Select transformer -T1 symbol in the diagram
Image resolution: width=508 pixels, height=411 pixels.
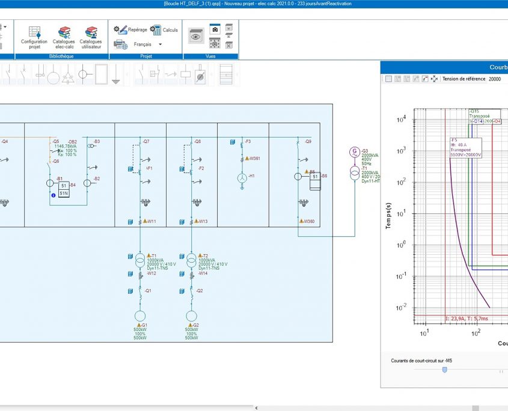pos(140,261)
